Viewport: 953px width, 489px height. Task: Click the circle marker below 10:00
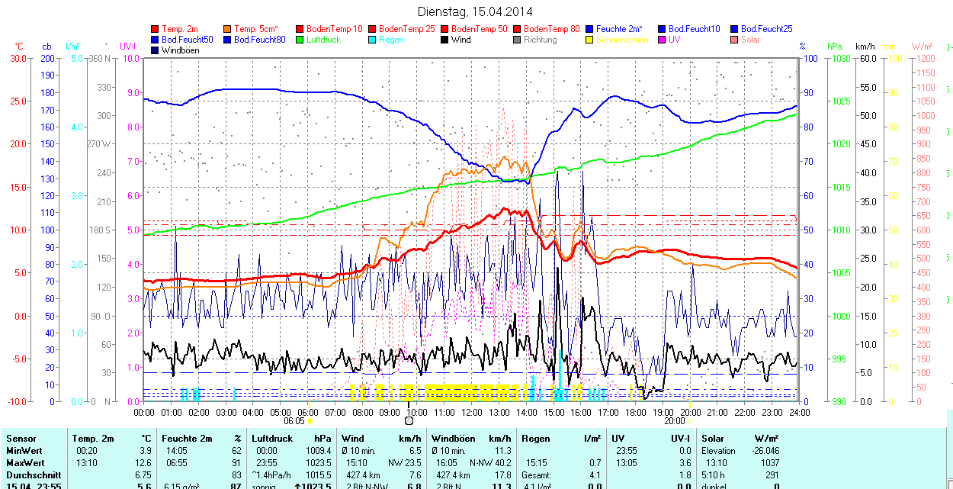coord(409,420)
